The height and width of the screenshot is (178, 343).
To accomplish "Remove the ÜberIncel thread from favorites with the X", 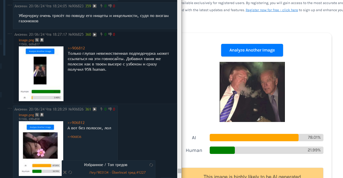I will pos(65,172).
